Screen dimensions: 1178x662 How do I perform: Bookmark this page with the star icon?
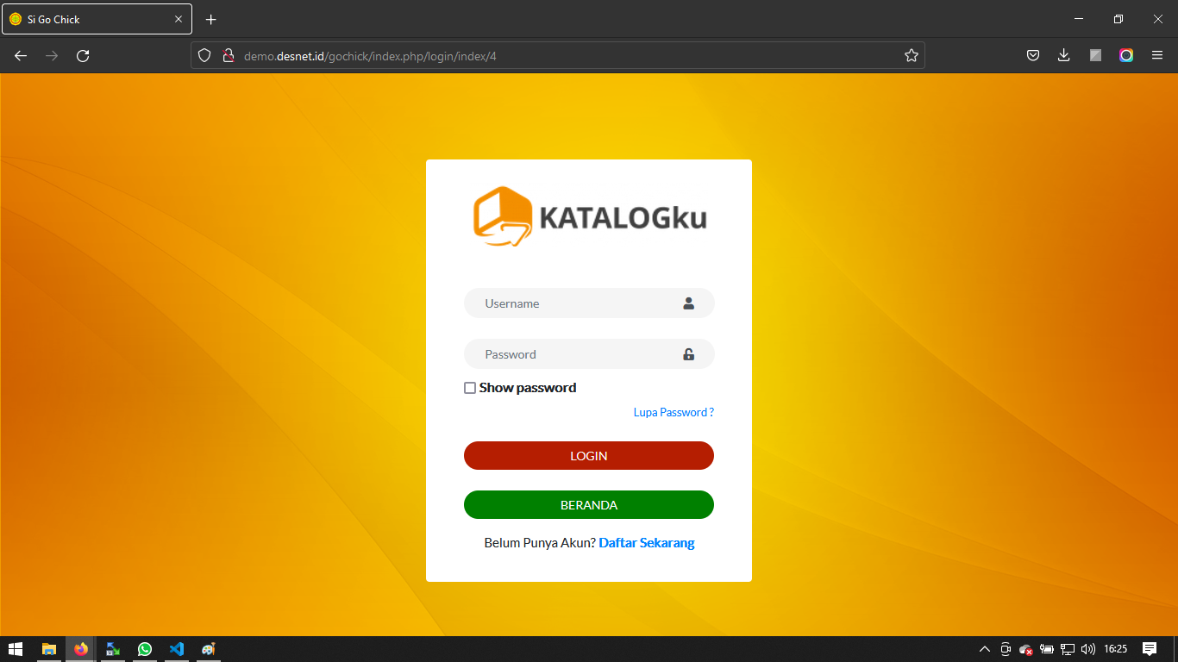(911, 56)
